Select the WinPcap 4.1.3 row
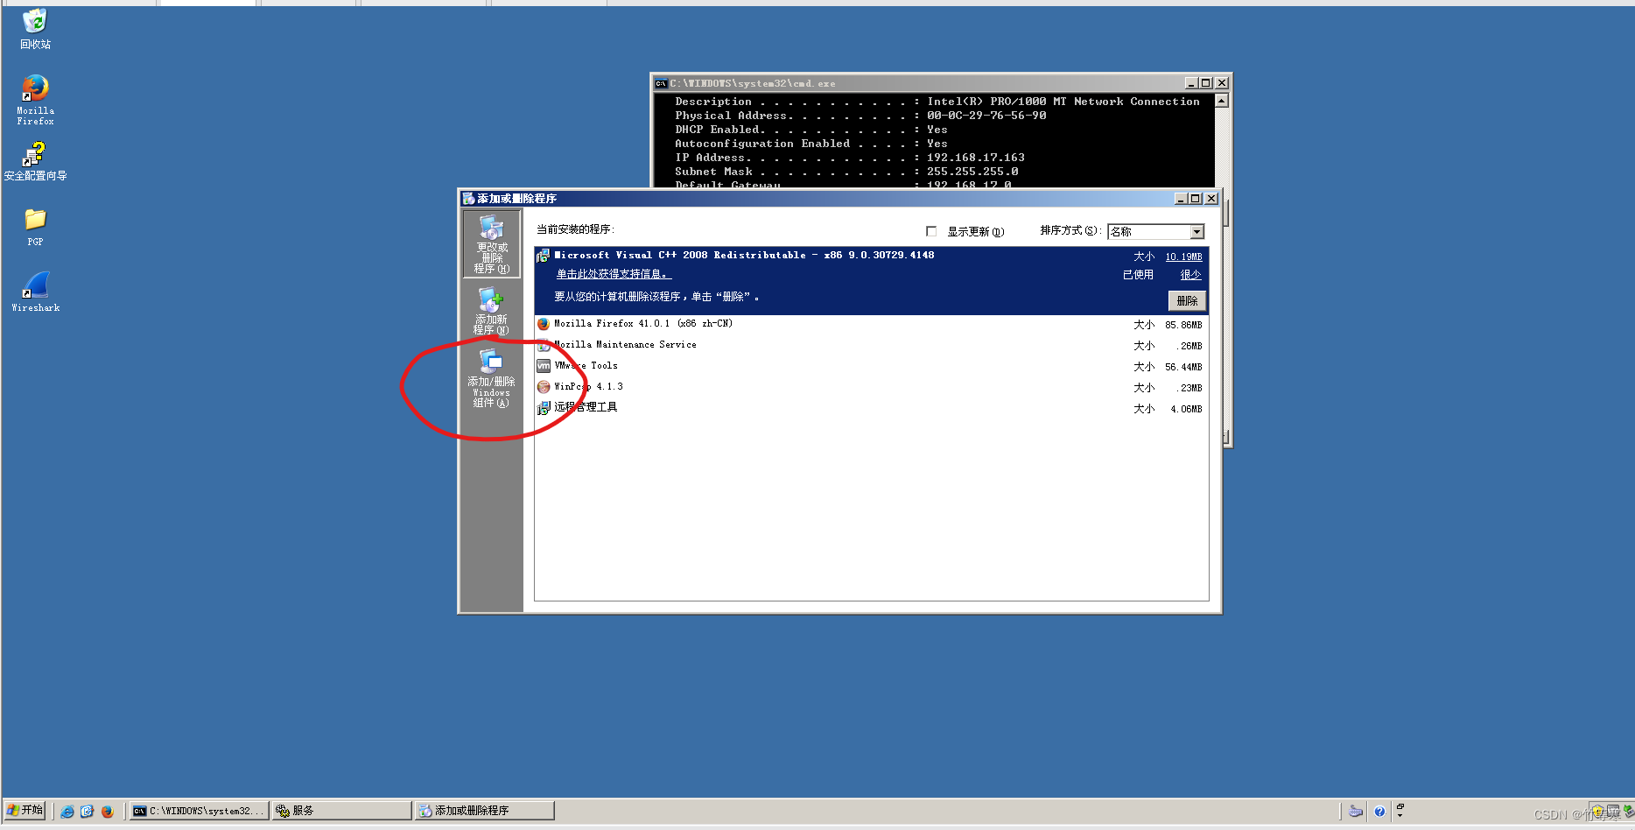 point(871,387)
